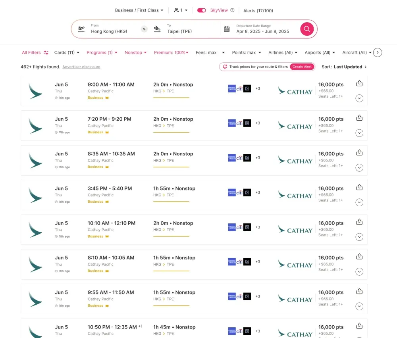Expand the 8:35 AM flight details
Viewport: 397px width, 338px height.
[359, 168]
